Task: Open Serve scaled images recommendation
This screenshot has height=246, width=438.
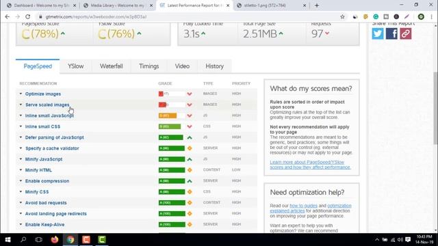Action: pos(47,105)
